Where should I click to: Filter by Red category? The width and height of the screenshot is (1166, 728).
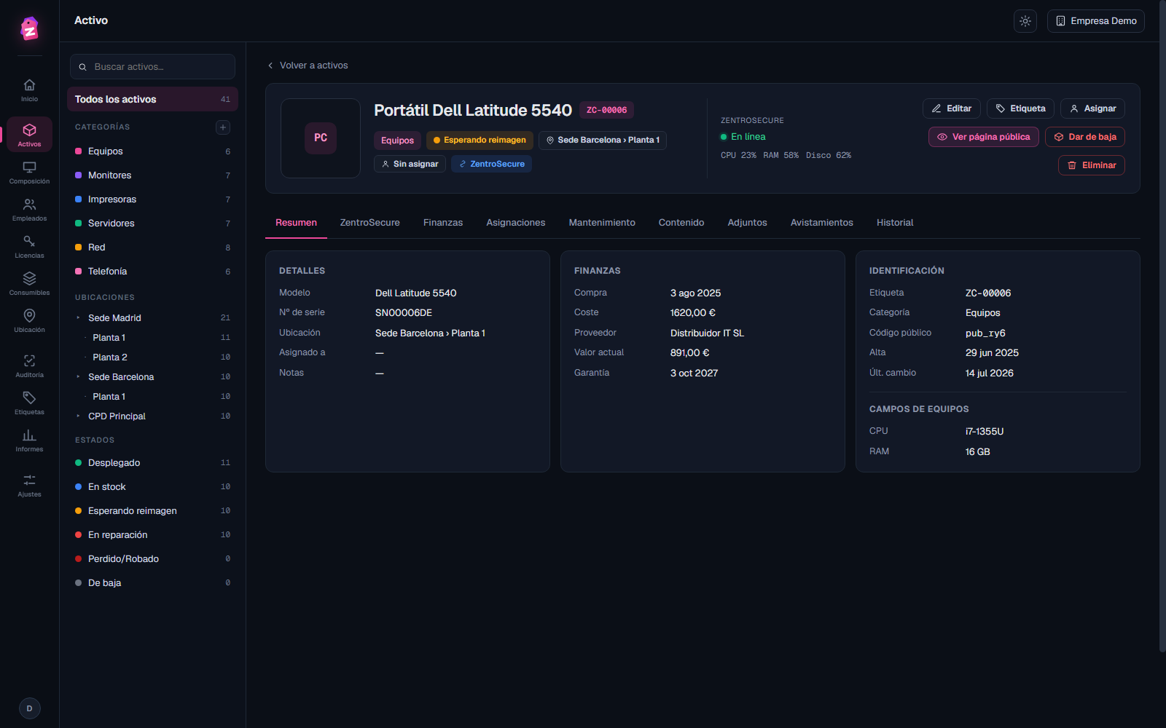pyautogui.click(x=152, y=248)
